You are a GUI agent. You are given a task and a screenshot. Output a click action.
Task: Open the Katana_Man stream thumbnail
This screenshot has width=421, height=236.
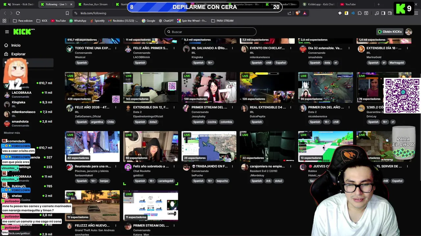coord(151,206)
